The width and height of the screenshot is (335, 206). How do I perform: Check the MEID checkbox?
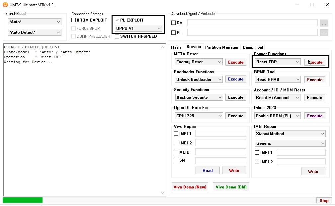coord(176,152)
